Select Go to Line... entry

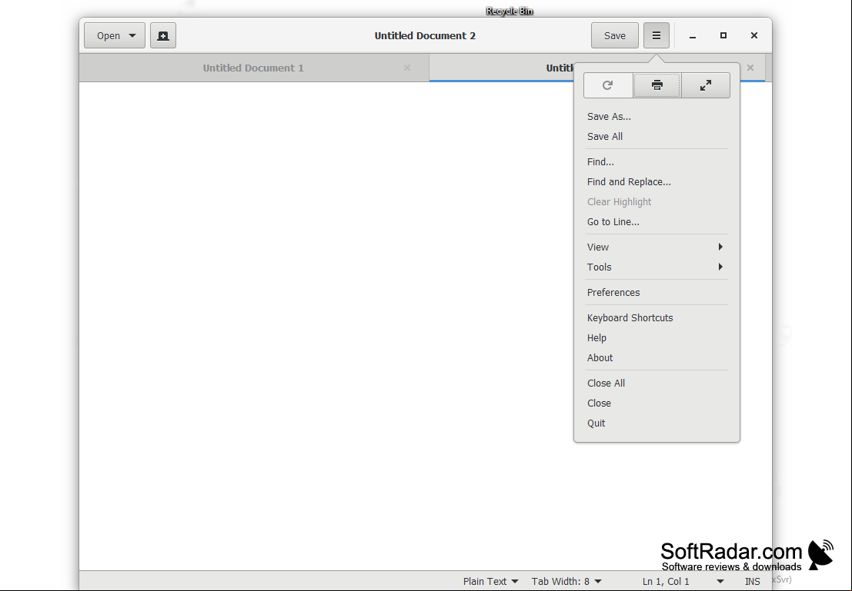pyautogui.click(x=657, y=222)
